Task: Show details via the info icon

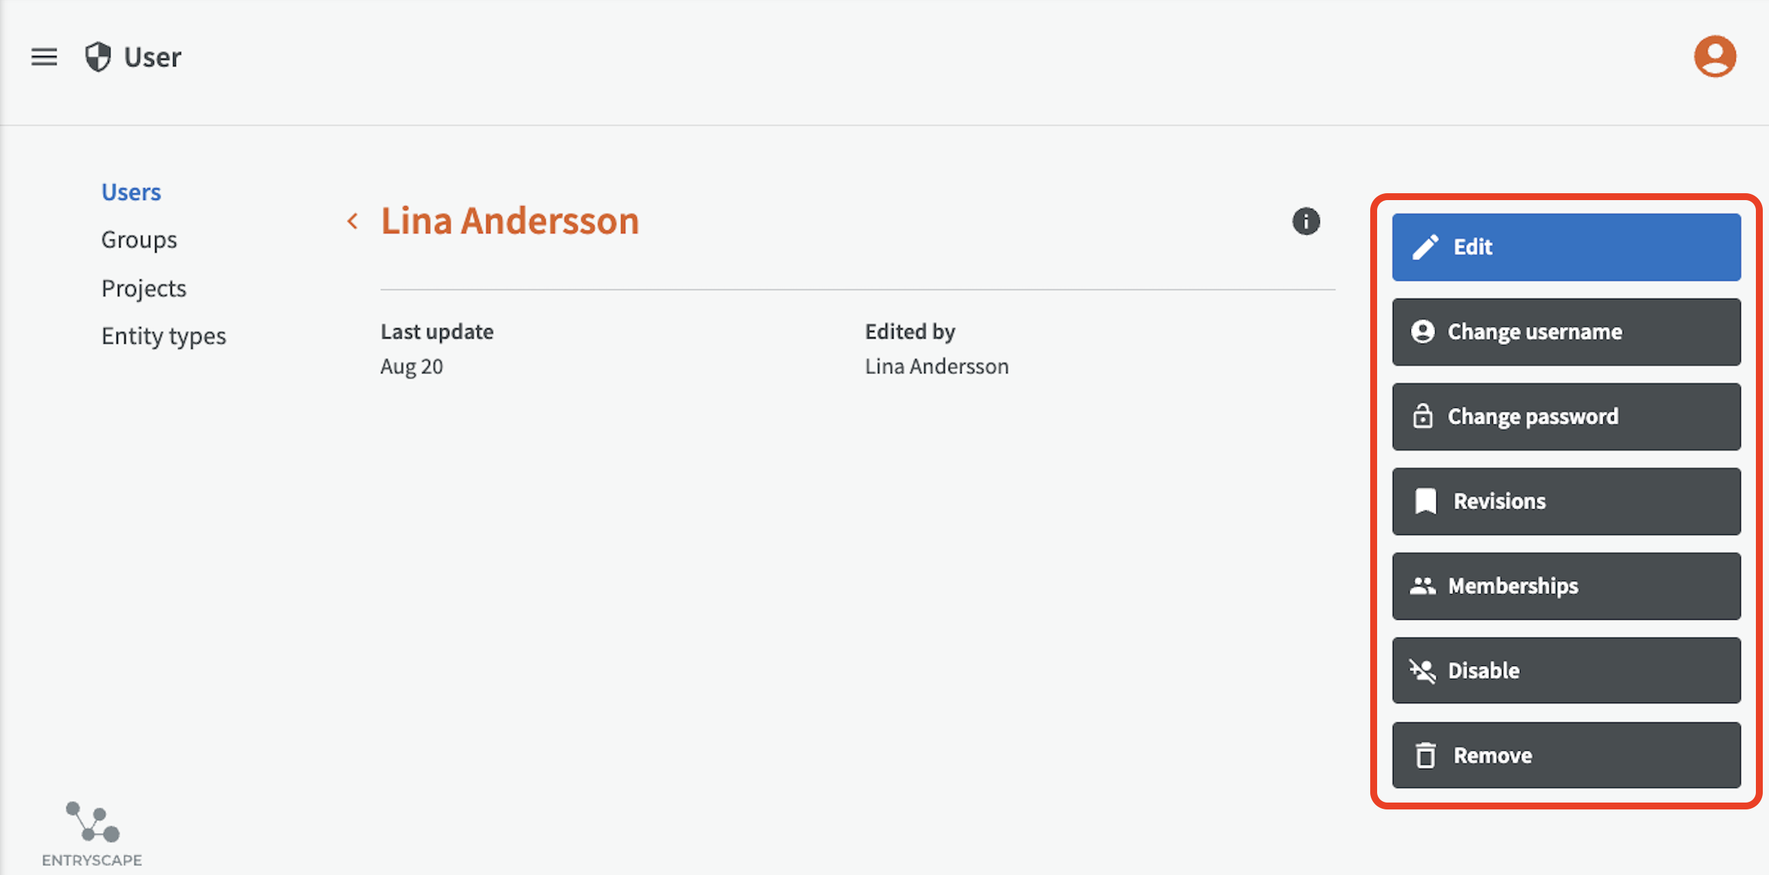Action: 1305,222
